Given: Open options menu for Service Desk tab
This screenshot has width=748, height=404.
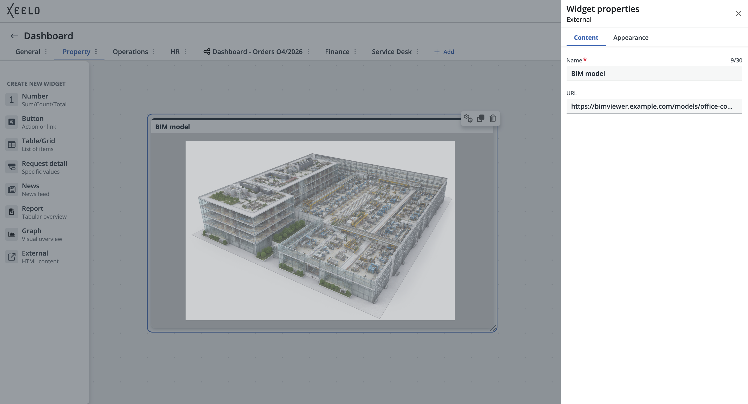Looking at the screenshot, I should pyautogui.click(x=417, y=52).
